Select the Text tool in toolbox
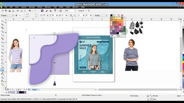This screenshot has height=103, width=184. click(x=2, y=56)
